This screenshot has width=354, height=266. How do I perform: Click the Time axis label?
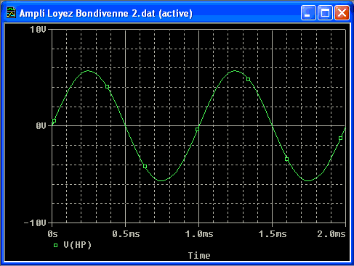pos(199,256)
